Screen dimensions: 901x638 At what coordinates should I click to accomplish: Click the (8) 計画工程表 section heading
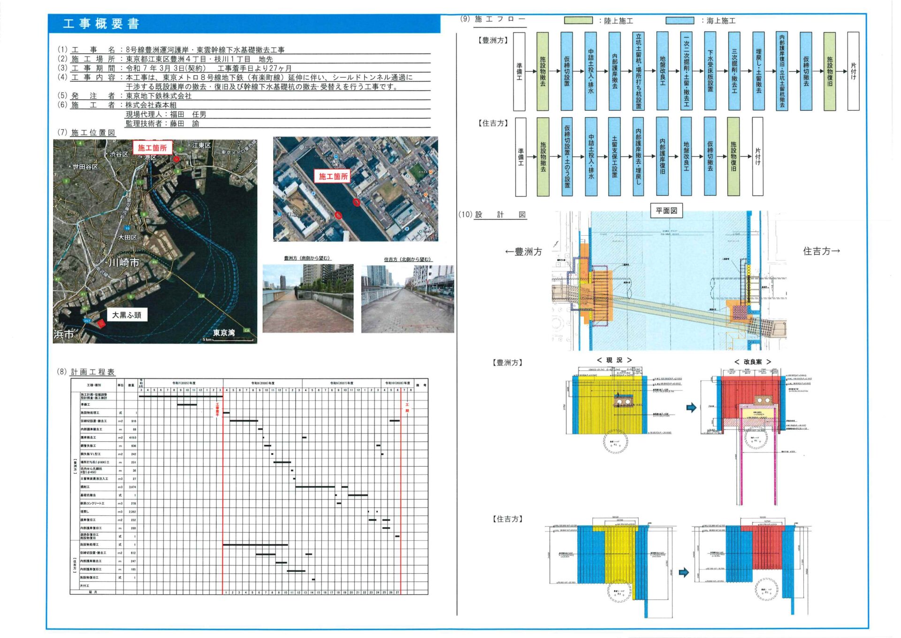click(86, 372)
